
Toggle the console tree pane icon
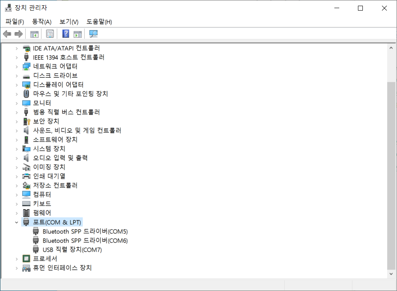click(34, 34)
